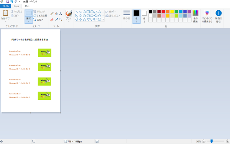Click the Crop (トリミング) button
The height and width of the screenshot is (144, 230).
point(39,11)
